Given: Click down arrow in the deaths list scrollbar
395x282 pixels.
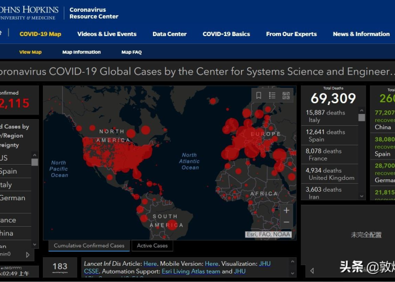Looking at the screenshot, I should [x=362, y=196].
